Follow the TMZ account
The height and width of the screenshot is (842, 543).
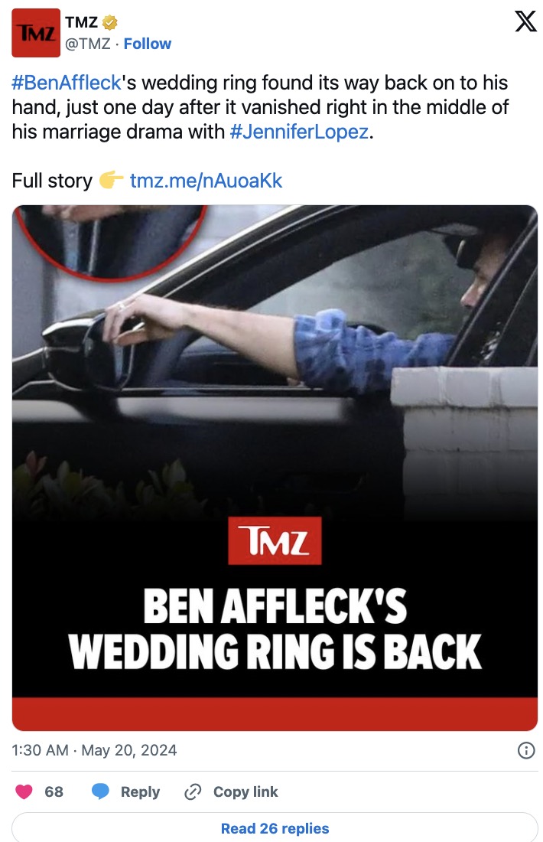click(148, 44)
